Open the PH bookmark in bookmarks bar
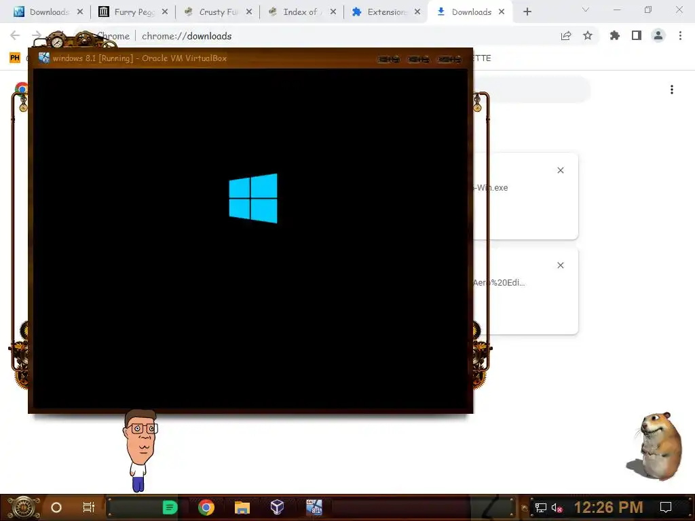 tap(15, 58)
